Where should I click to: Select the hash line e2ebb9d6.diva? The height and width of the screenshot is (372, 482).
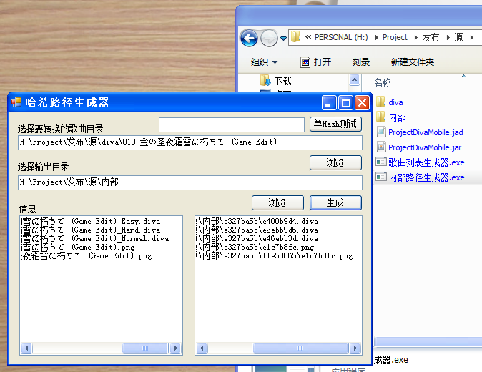(257, 230)
